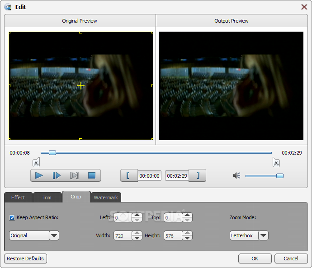Click the play-segment bracket icon

coord(74,175)
